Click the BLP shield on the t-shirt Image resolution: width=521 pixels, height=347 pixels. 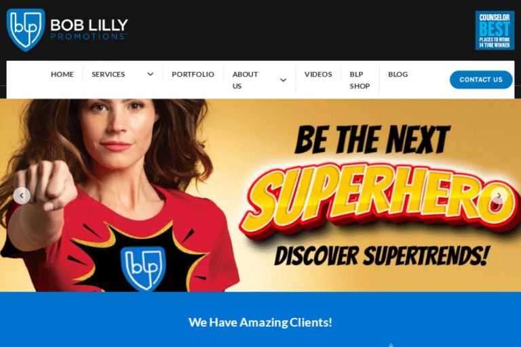(x=144, y=268)
